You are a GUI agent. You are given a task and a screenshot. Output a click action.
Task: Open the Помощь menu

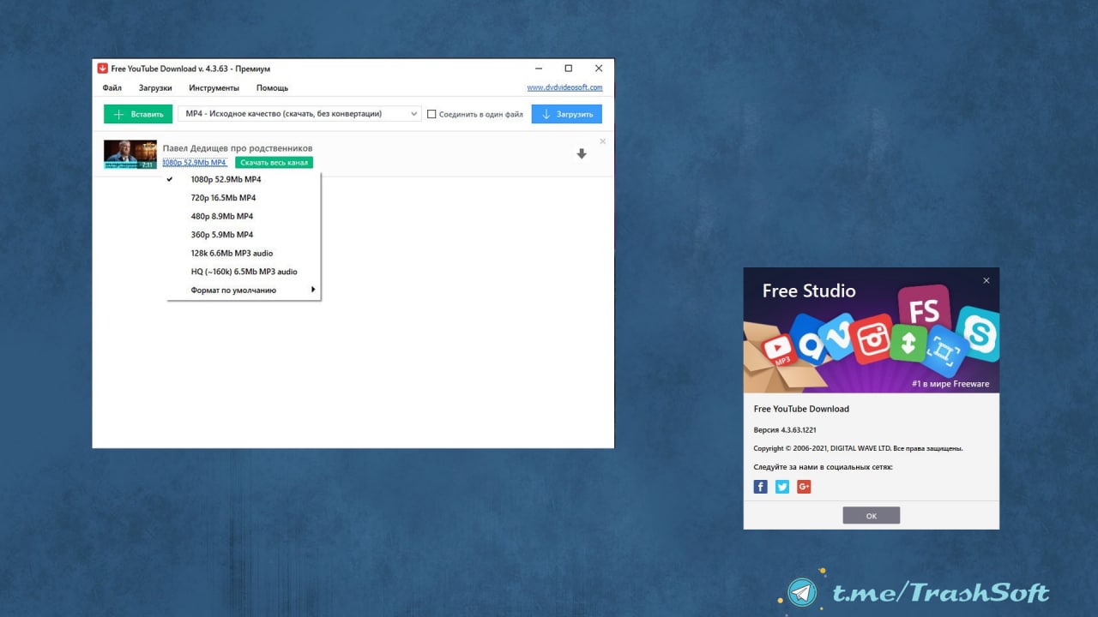(x=272, y=88)
